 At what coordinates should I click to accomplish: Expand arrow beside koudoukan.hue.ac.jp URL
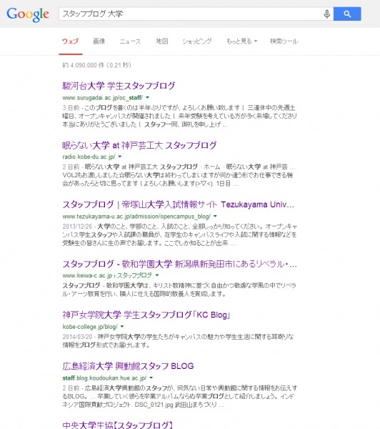pyautogui.click(x=151, y=378)
